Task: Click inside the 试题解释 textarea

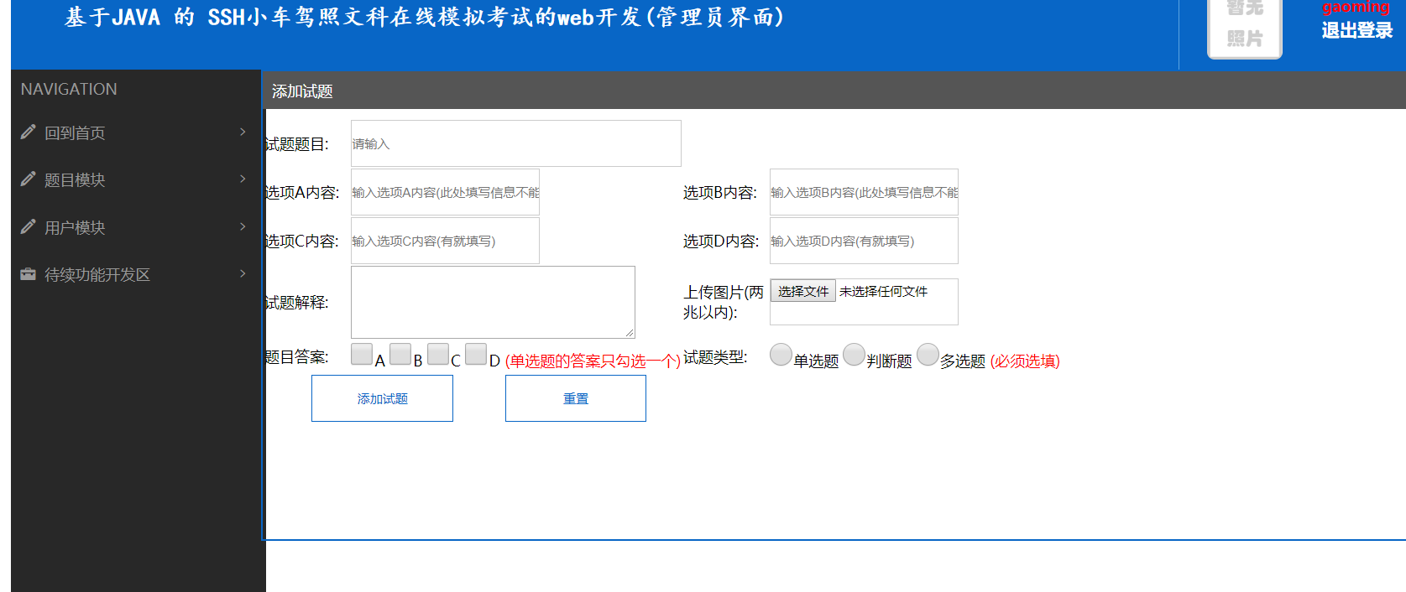Action: click(493, 302)
